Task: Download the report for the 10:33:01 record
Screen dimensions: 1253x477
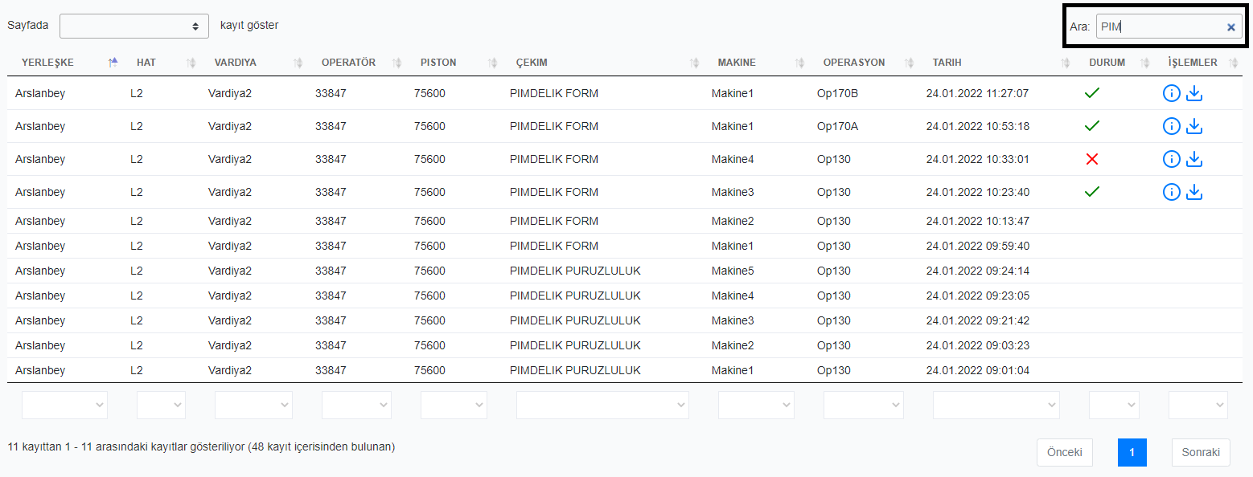Action: click(1193, 159)
